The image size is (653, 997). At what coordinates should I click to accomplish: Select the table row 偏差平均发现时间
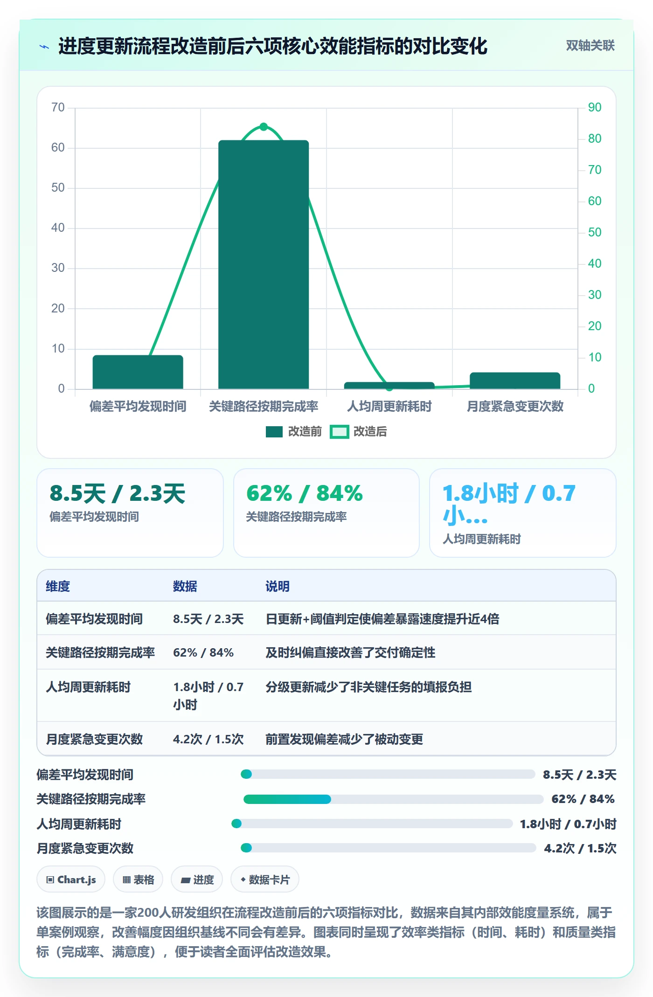point(326,618)
